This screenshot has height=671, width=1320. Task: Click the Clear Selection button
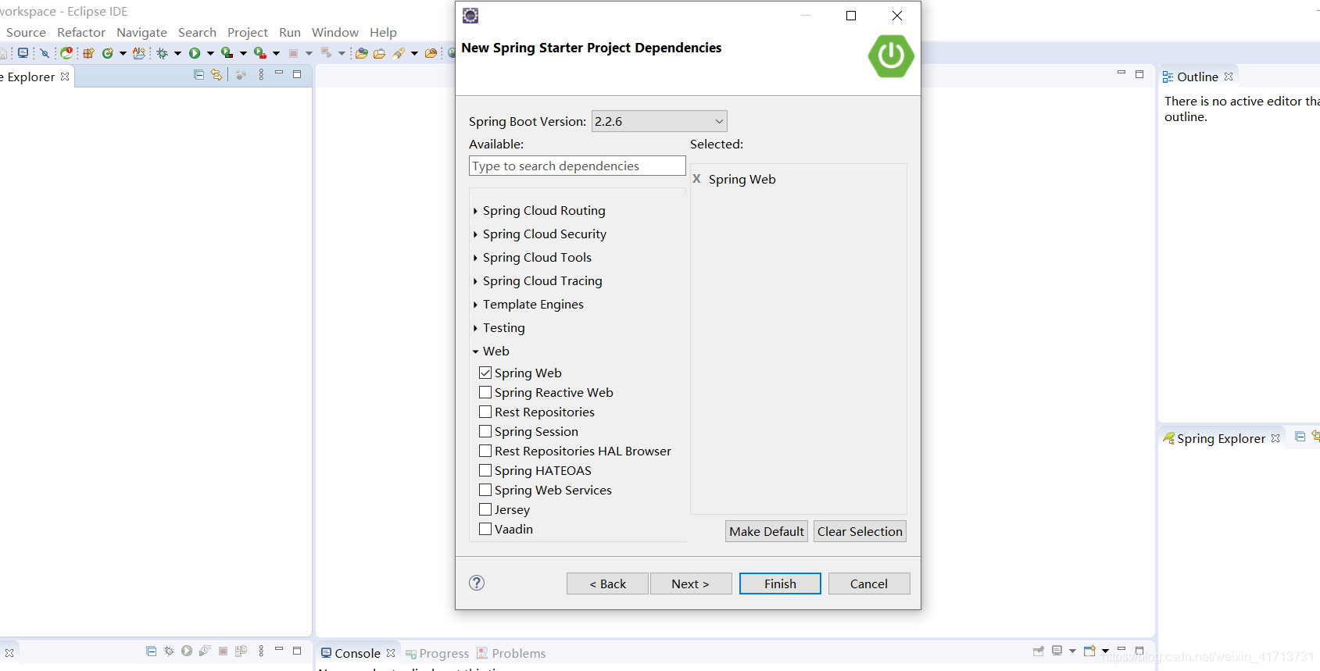[x=860, y=531]
